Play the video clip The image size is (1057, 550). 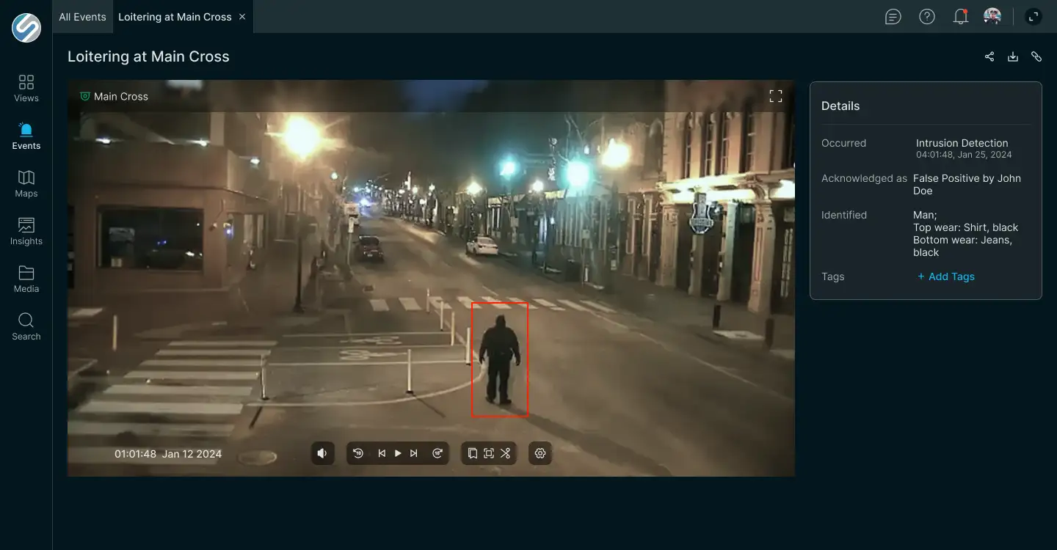(398, 453)
